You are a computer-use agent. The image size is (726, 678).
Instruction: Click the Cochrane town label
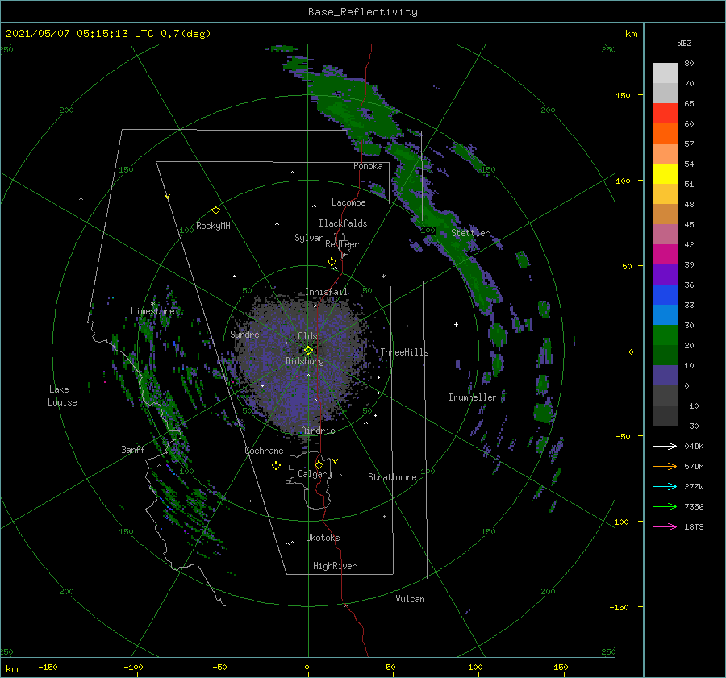coord(264,451)
